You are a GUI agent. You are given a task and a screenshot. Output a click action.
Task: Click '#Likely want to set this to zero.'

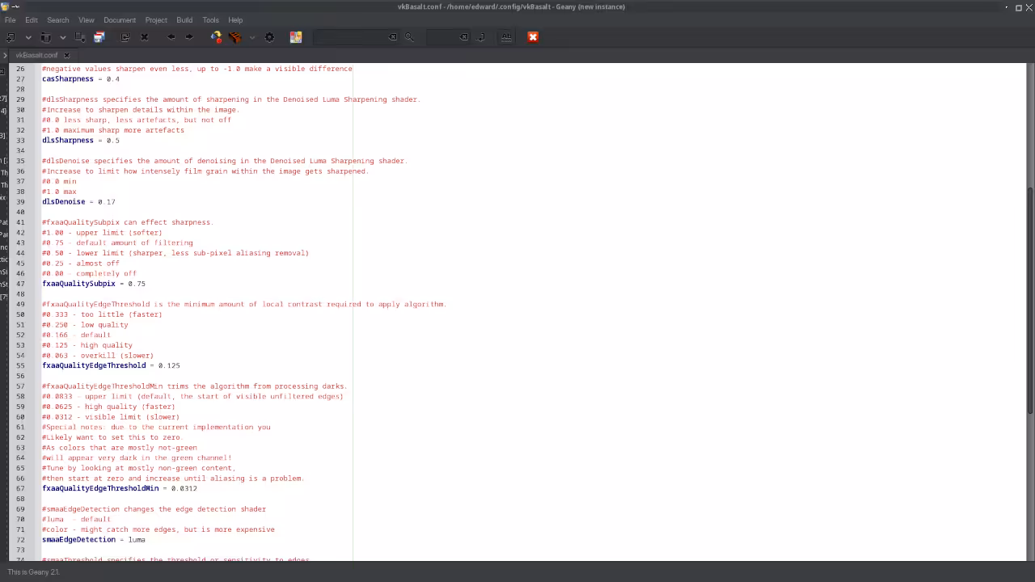click(112, 437)
